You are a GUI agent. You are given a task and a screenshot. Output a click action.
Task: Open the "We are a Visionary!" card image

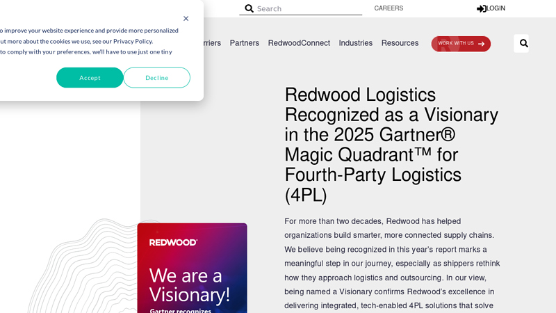point(192,278)
